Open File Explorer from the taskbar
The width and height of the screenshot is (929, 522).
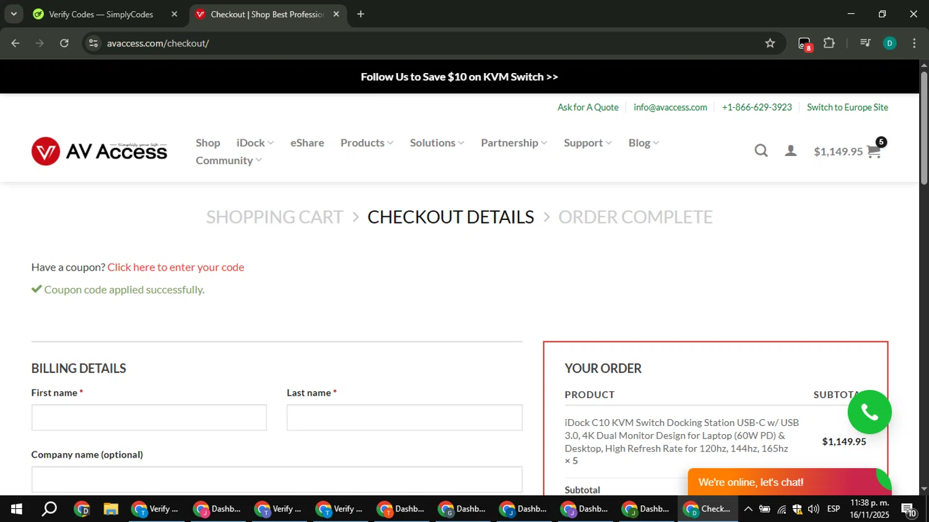(x=111, y=509)
